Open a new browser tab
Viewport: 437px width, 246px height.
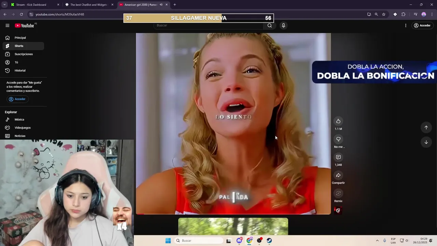pos(175,5)
